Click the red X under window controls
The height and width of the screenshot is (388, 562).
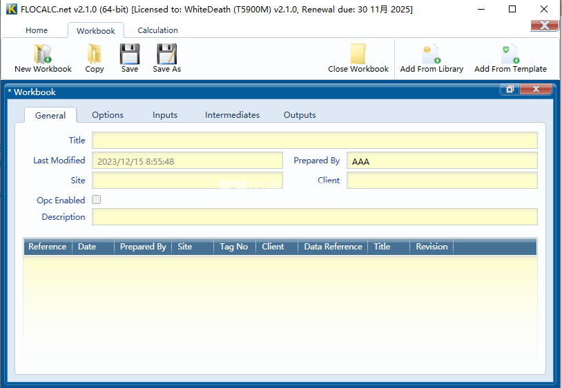545,25
